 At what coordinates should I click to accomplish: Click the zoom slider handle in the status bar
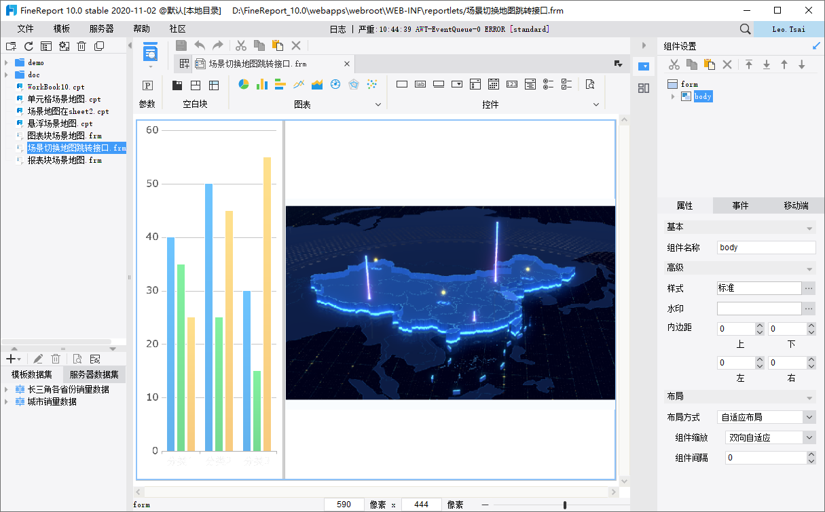565,505
